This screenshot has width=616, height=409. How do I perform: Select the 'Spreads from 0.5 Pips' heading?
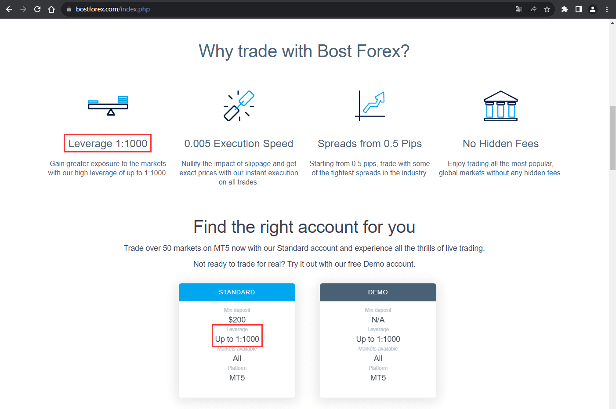pyautogui.click(x=370, y=144)
